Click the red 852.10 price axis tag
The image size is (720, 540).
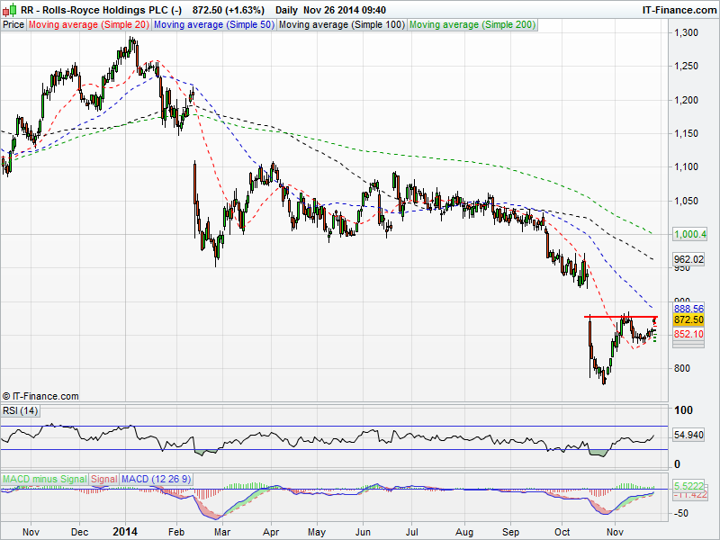[x=688, y=334]
